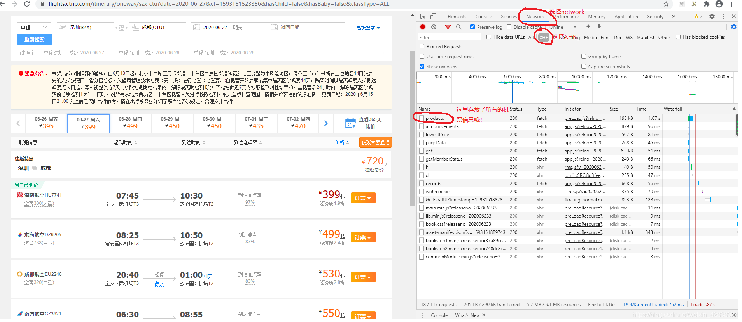Click the disabled and military lane button
Image resolution: width=742 pixels, height=322 pixels.
(x=375, y=142)
